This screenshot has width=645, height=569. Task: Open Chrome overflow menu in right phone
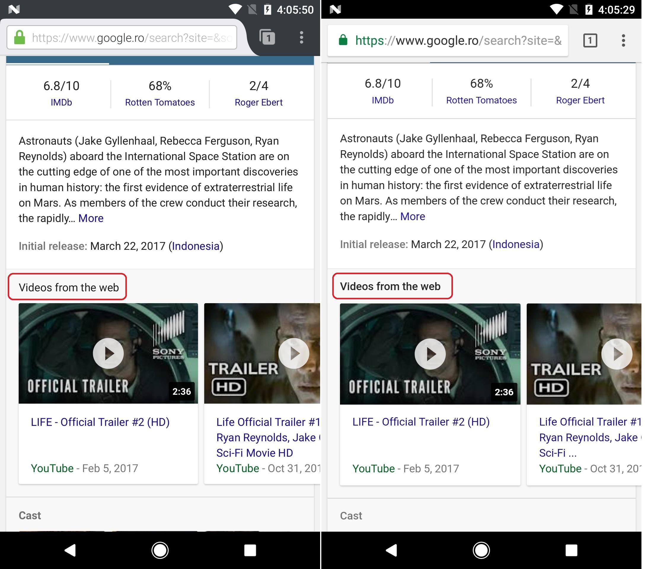coord(623,40)
